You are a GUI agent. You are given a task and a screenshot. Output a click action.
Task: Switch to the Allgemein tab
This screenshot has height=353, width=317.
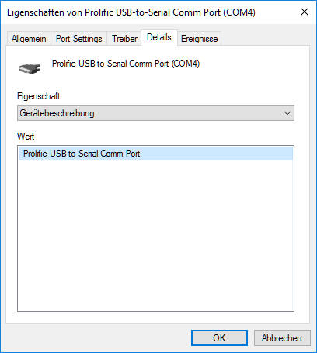click(x=29, y=39)
